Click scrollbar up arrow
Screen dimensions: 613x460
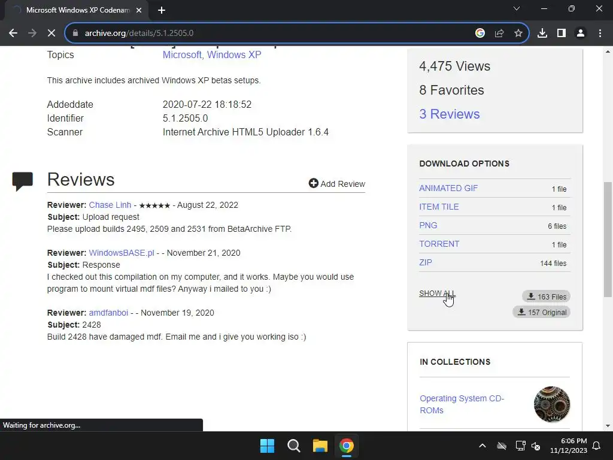(608, 52)
